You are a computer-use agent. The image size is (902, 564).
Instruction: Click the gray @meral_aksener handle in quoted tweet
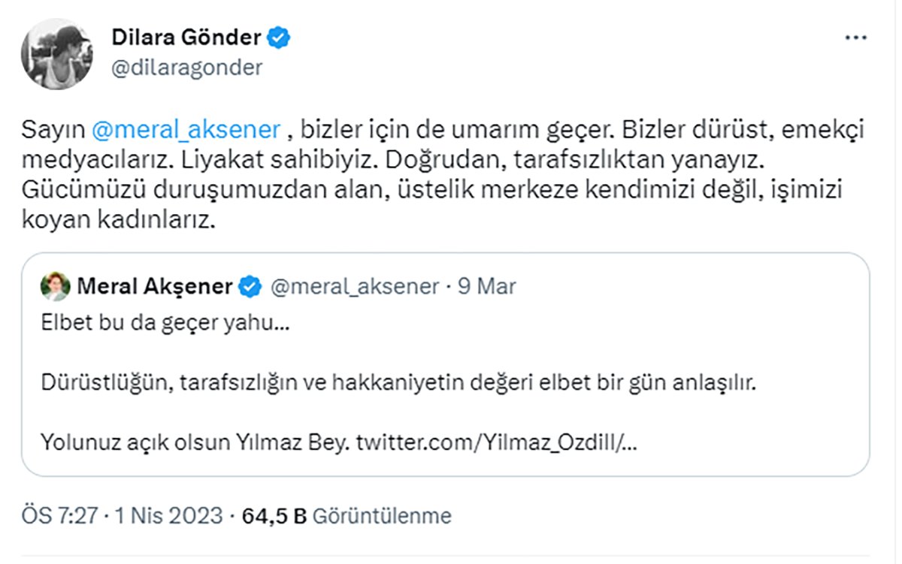coord(354,287)
